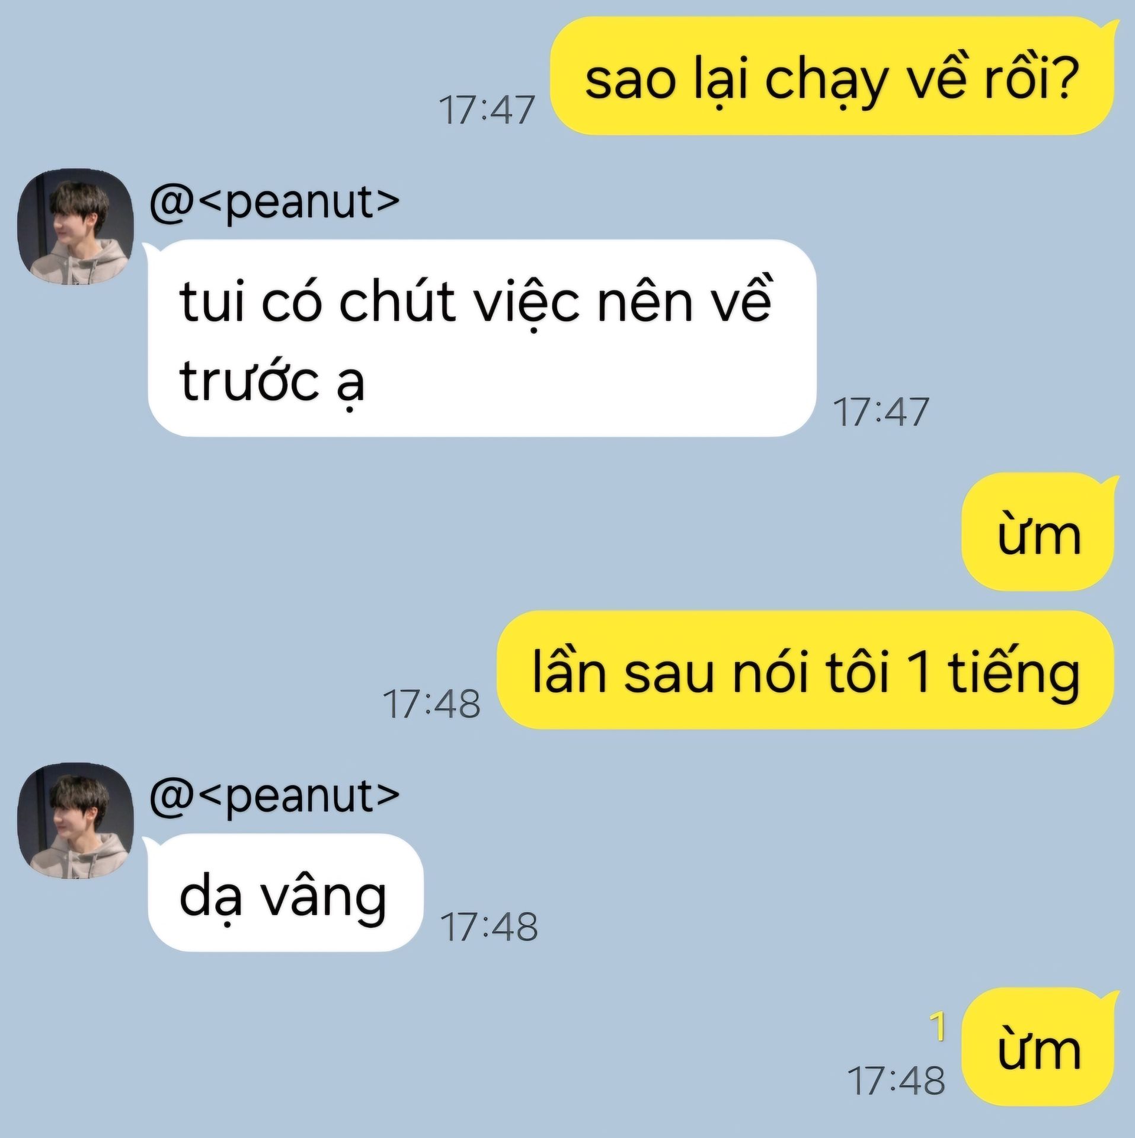Select the 'lần sau nói tôi 1 tiếng' bubble
Screen dimensions: 1135x1138
tap(805, 670)
